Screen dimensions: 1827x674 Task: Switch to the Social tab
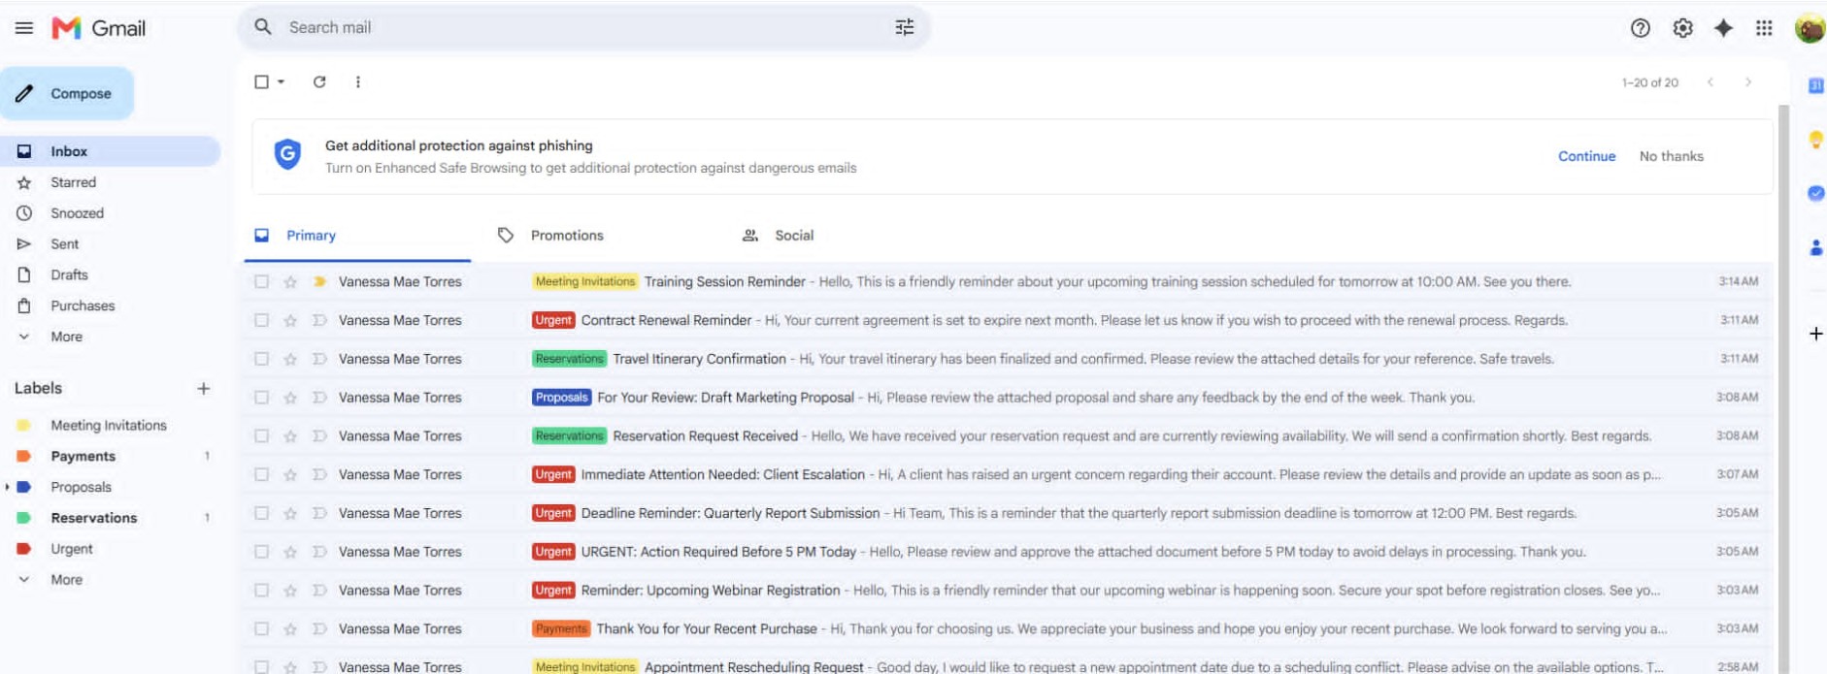pyautogui.click(x=794, y=236)
